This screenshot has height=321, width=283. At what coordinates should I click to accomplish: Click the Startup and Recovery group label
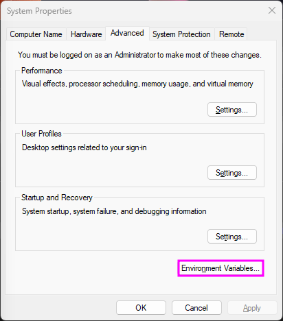(57, 198)
